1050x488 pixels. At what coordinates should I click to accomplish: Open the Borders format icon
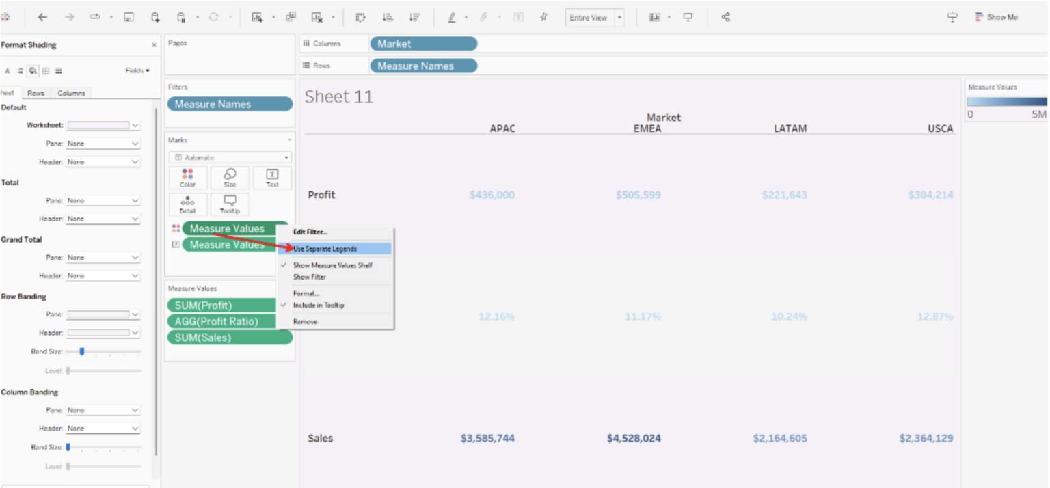click(45, 70)
